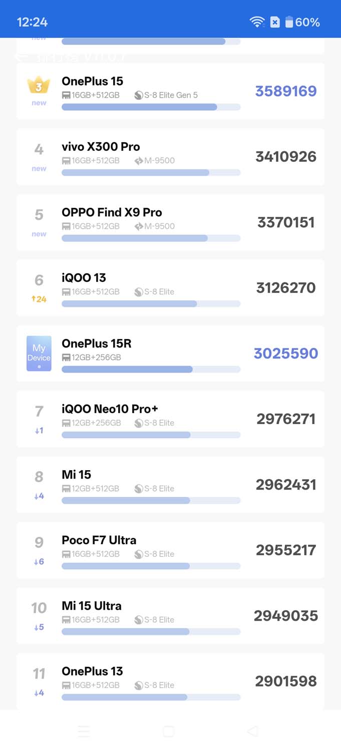Tap the battery icon in status bar
This screenshot has height=751, width=341.
point(289,22)
